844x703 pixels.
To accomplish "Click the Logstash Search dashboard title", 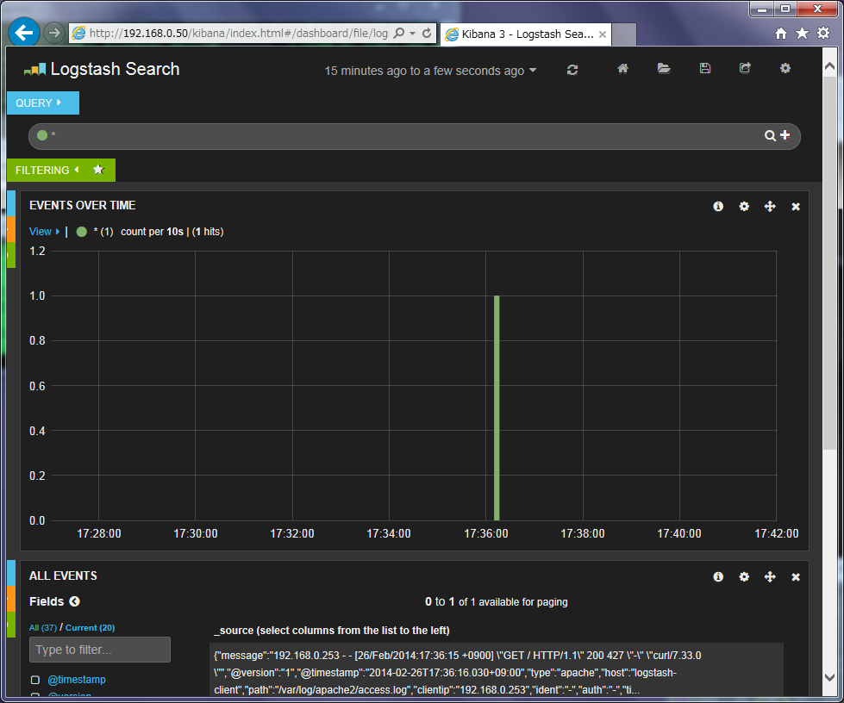I will click(115, 70).
